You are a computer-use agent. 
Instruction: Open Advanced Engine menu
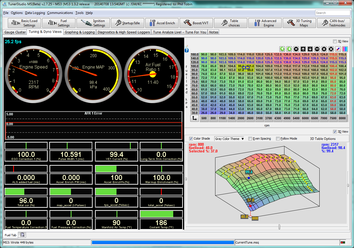(265, 23)
